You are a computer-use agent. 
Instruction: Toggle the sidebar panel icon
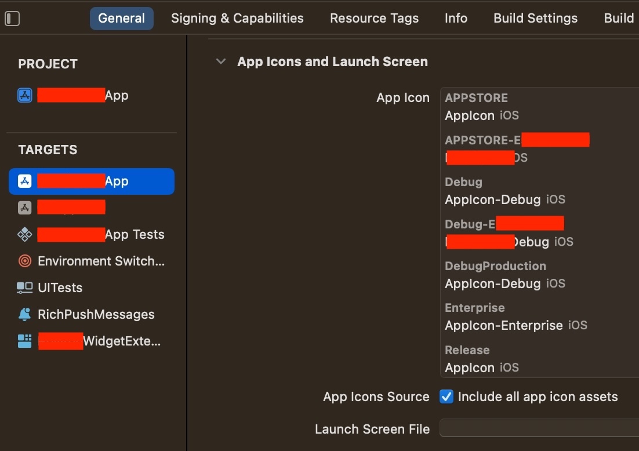click(12, 19)
